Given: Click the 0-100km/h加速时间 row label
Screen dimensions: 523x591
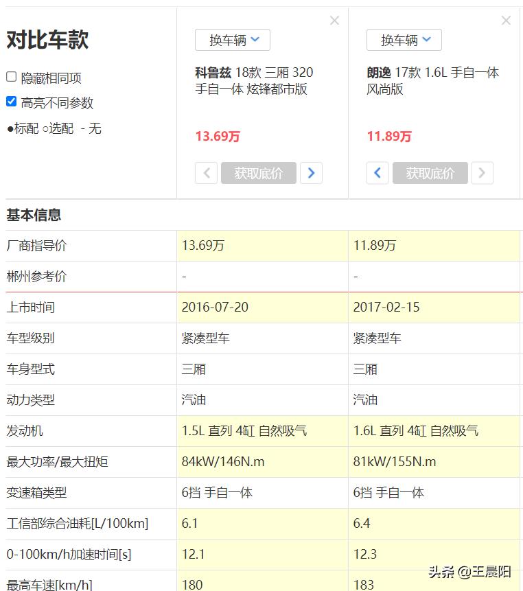Looking at the screenshot, I should 69,555.
